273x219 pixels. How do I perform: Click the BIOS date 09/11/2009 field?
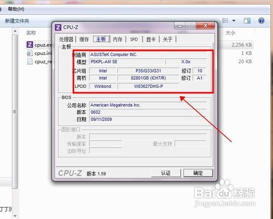[148, 120]
